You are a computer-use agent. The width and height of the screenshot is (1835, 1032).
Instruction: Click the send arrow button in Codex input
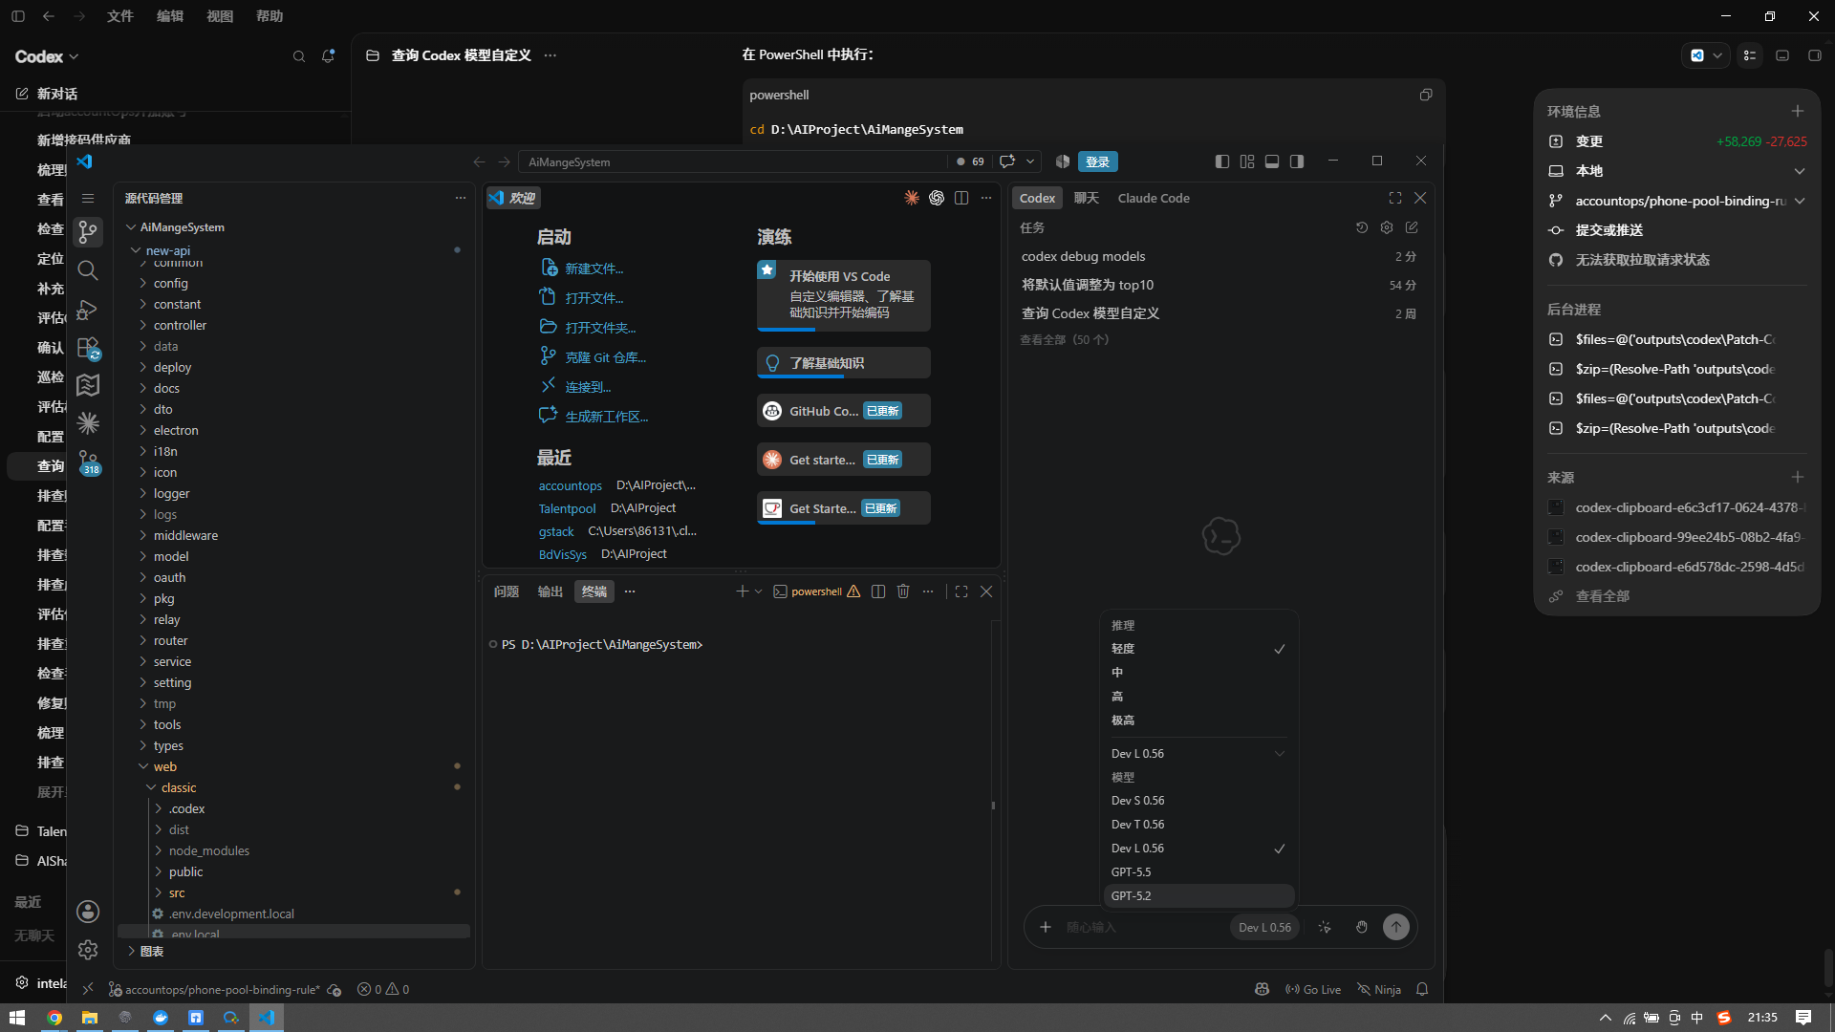tap(1396, 927)
